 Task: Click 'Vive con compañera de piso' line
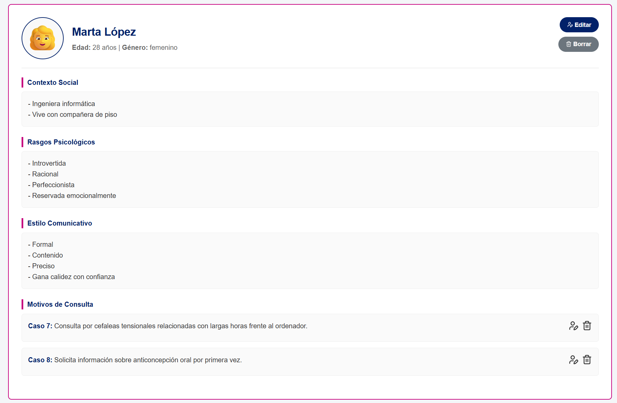(x=72, y=114)
